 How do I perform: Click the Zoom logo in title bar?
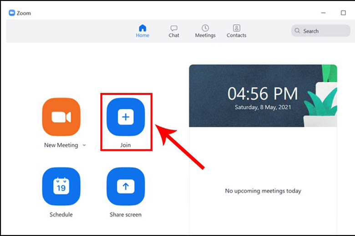click(x=12, y=13)
